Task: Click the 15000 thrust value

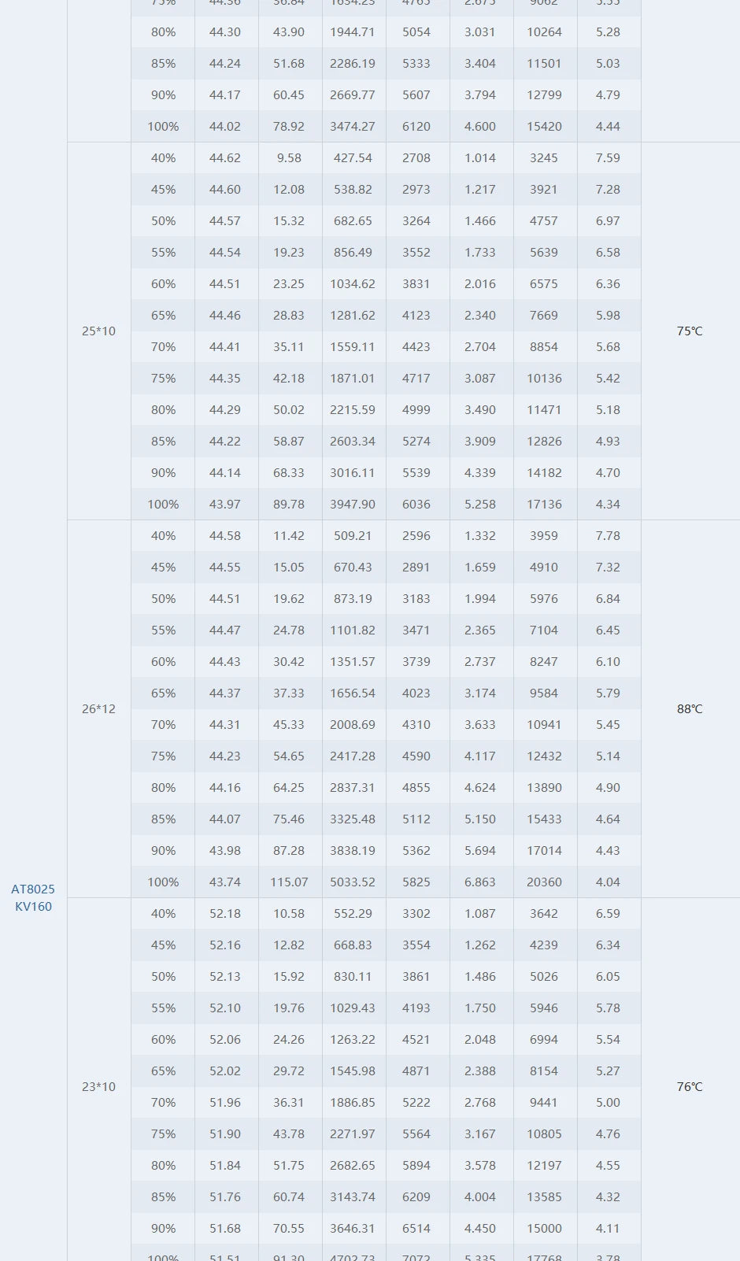Action: (x=544, y=1229)
